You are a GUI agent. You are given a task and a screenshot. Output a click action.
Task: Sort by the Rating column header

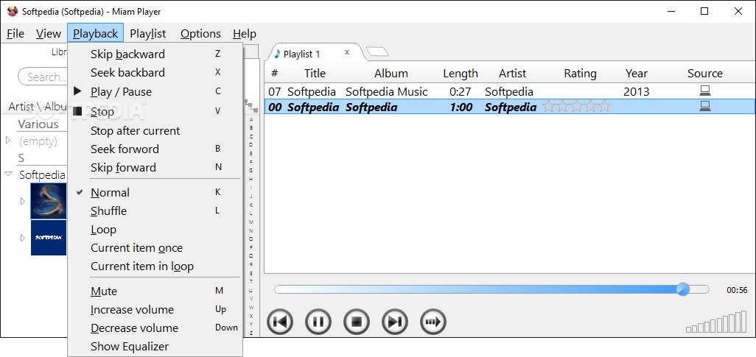580,73
